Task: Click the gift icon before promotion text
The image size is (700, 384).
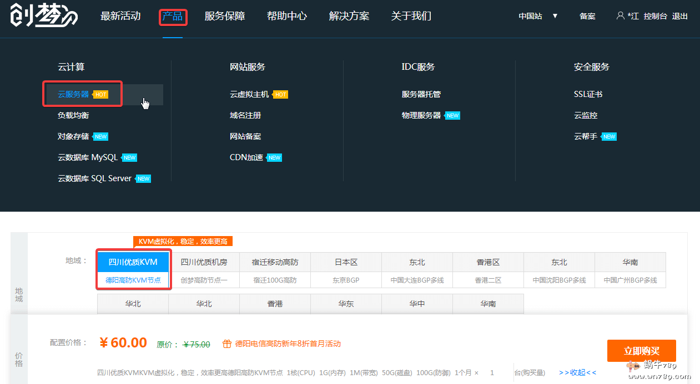Action: pyautogui.click(x=226, y=344)
